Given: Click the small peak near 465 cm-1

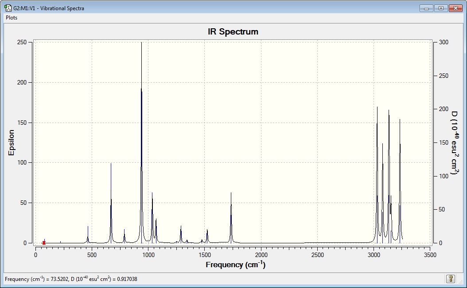Looking at the screenshot, I should pyautogui.click(x=88, y=234).
